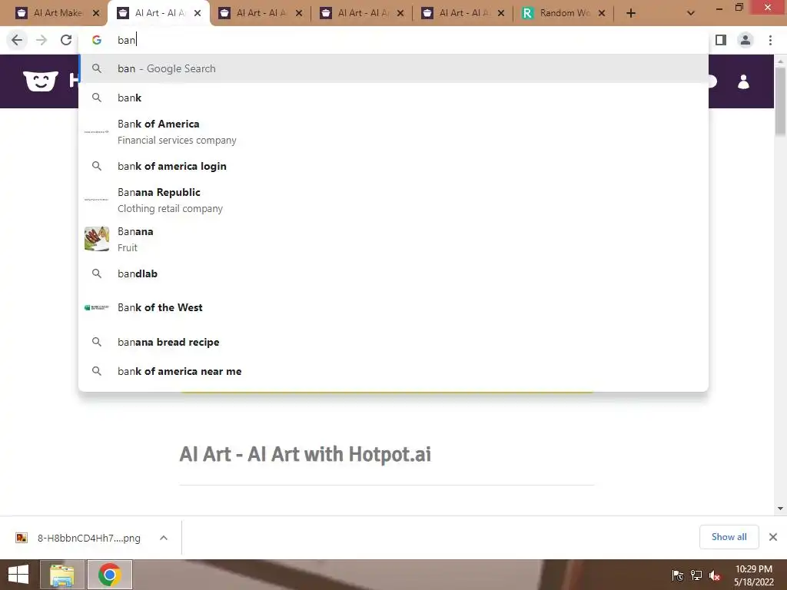Click the Google G icon in address bar
This screenshot has width=787, height=590.
coord(97,40)
